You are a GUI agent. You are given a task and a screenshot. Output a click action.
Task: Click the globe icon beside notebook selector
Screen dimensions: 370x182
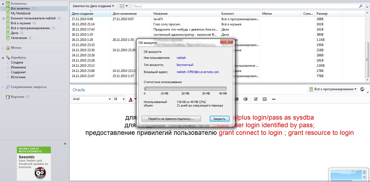362,89
